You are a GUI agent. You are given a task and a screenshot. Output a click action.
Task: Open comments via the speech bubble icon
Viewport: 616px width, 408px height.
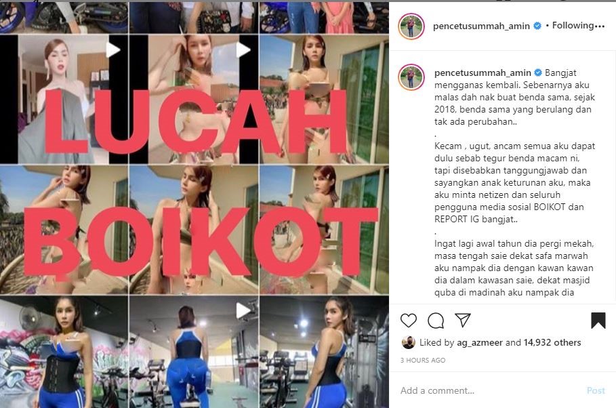coord(436,321)
